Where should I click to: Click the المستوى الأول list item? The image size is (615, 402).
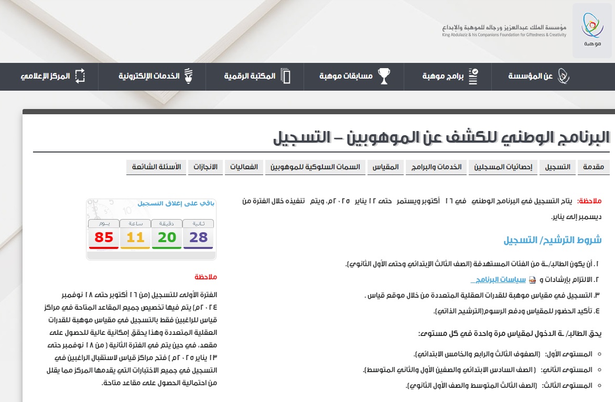coord(503,354)
